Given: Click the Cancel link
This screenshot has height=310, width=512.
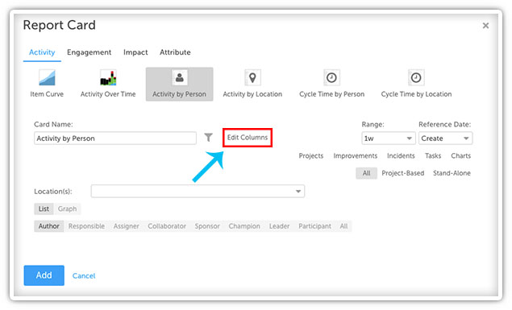Looking at the screenshot, I should pyautogui.click(x=84, y=275).
